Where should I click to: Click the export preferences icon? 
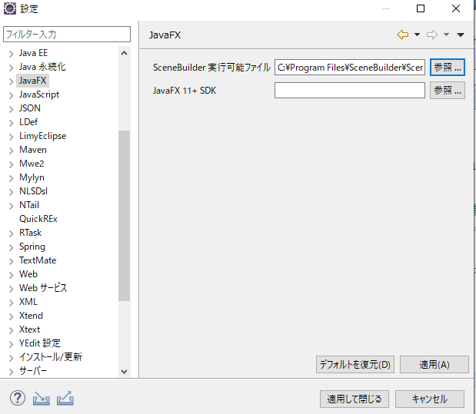[x=65, y=398]
